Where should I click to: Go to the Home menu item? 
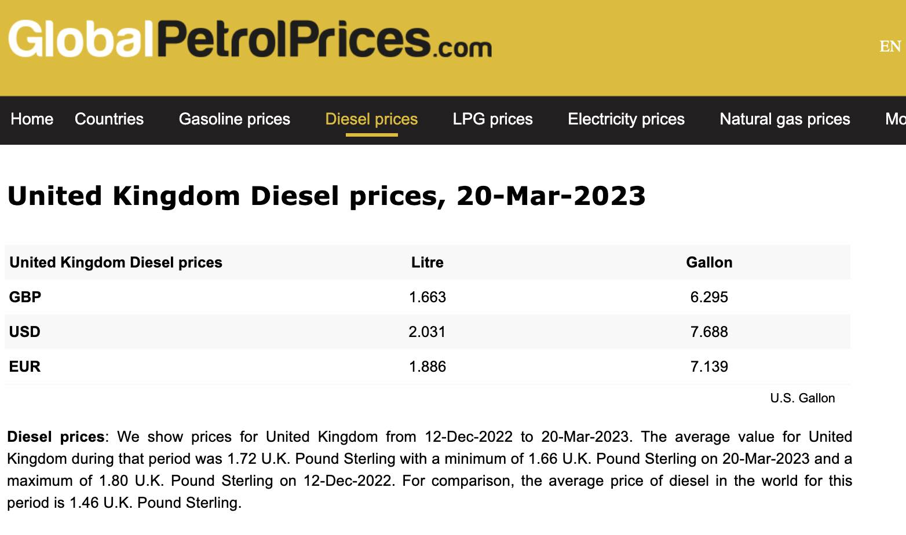32,119
